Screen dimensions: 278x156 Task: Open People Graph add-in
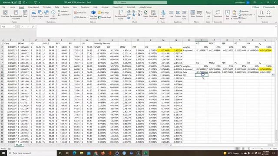click(x=105, y=17)
